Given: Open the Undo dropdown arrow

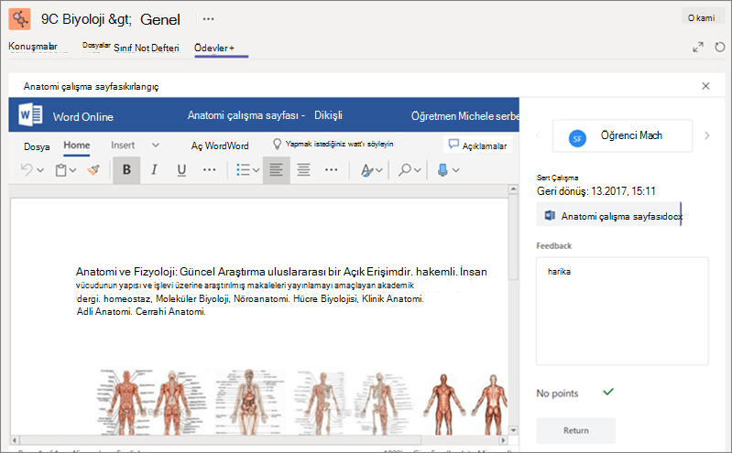Looking at the screenshot, I should 40,170.
